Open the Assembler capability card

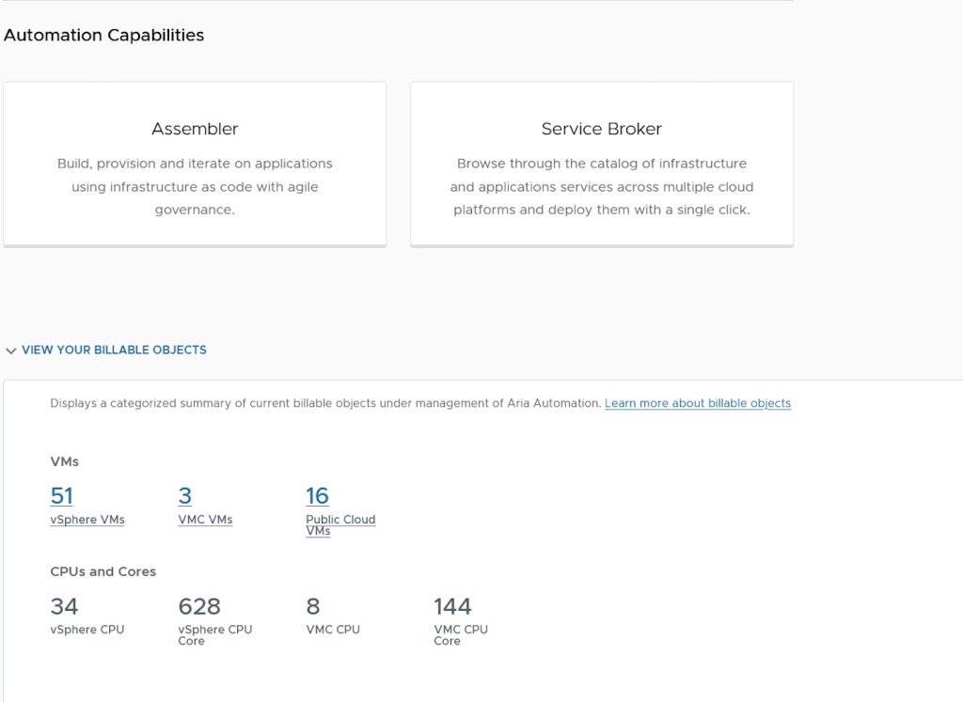(x=195, y=129)
